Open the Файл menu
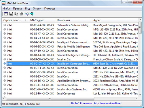The height and width of the screenshot is (108, 144). [7, 9]
